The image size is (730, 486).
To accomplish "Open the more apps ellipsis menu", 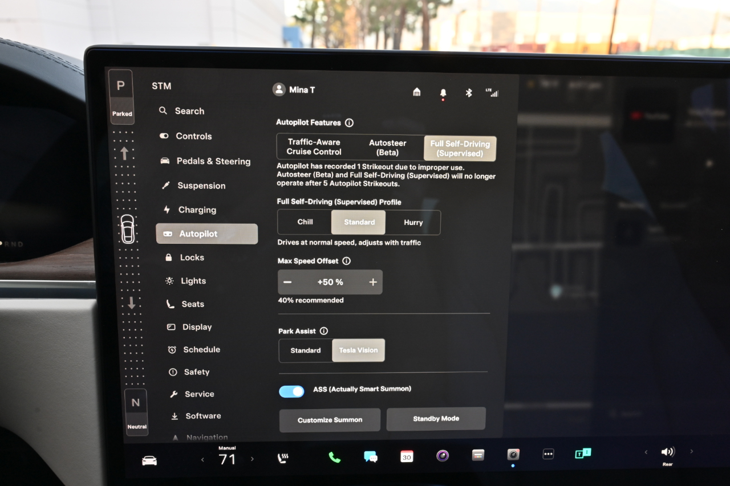I will coord(548,454).
